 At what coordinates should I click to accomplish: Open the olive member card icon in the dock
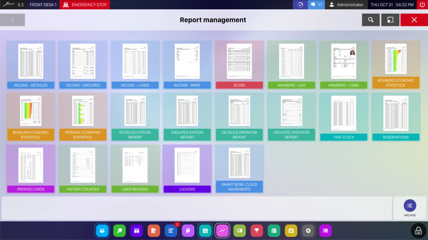pyautogui.click(x=240, y=231)
